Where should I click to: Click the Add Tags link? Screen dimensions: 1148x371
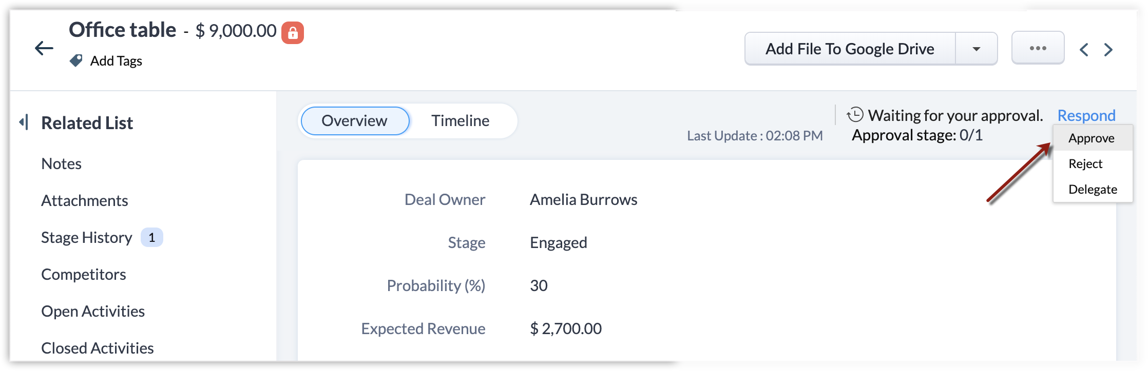(x=116, y=61)
